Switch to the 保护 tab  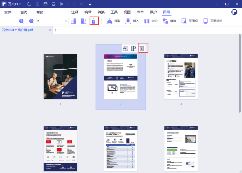pyautogui.click(x=153, y=12)
